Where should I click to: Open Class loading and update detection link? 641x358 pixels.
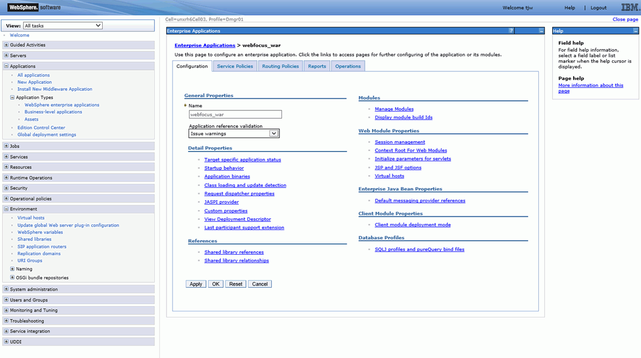tap(245, 185)
